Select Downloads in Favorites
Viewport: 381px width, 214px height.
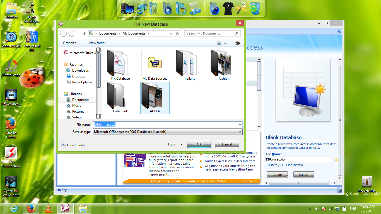(x=78, y=70)
